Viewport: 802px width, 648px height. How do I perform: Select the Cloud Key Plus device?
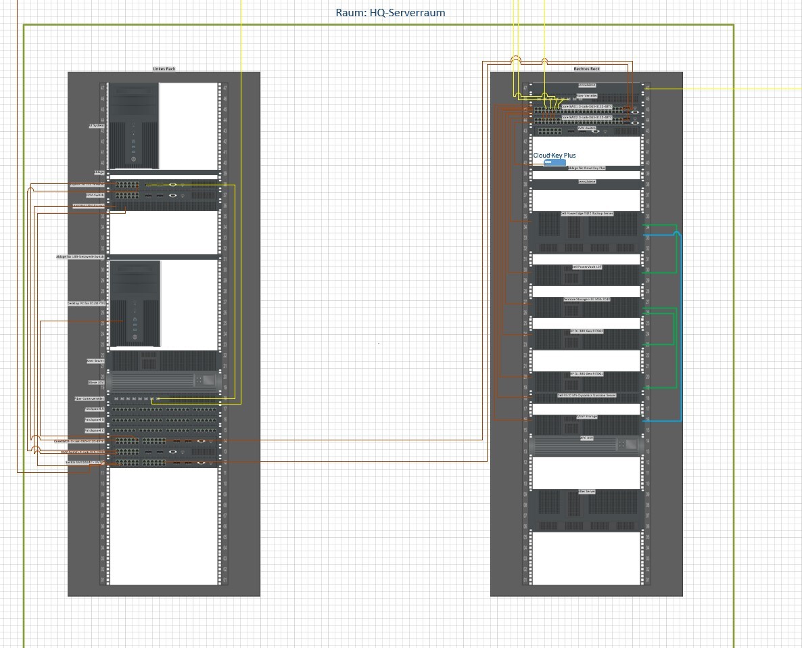click(x=555, y=162)
